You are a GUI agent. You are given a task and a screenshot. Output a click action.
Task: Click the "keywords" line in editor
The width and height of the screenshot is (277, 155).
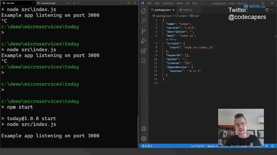click(178, 56)
